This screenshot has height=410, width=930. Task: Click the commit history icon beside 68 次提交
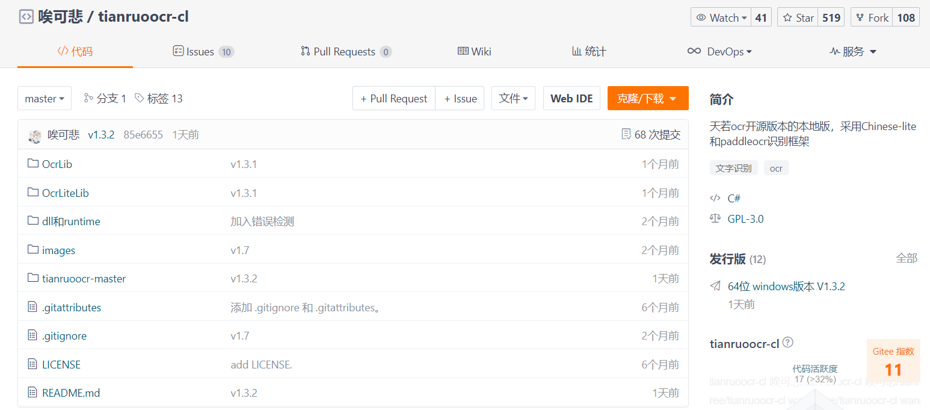click(x=626, y=134)
